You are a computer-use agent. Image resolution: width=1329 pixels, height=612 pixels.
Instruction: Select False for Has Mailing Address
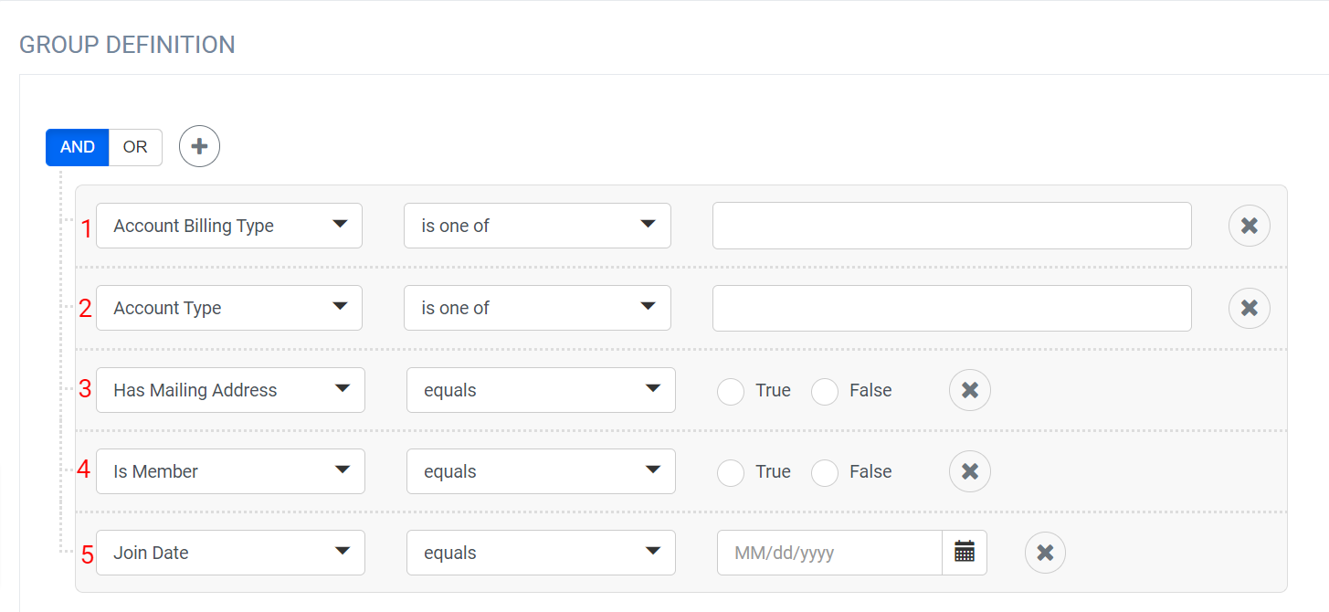click(x=825, y=391)
